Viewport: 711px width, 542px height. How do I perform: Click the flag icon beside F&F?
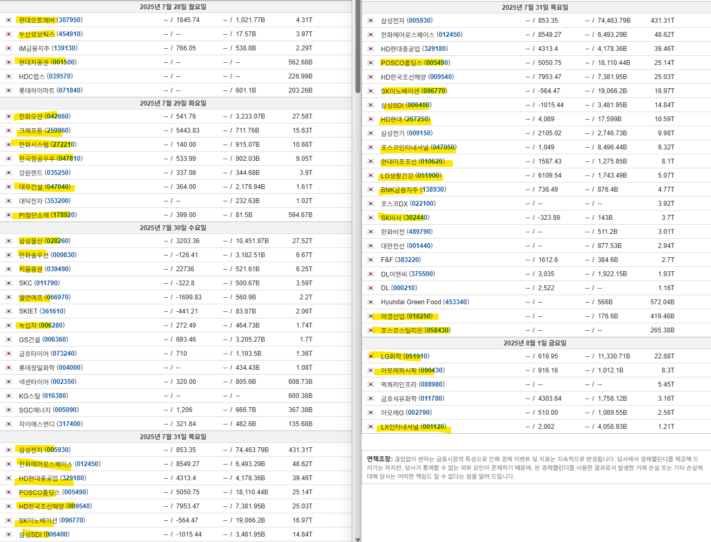(x=371, y=260)
